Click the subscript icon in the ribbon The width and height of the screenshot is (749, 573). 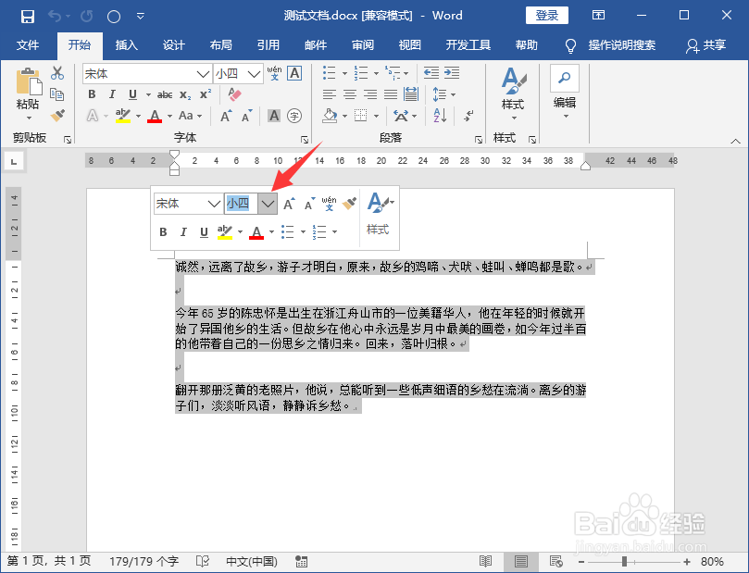pyautogui.click(x=184, y=93)
